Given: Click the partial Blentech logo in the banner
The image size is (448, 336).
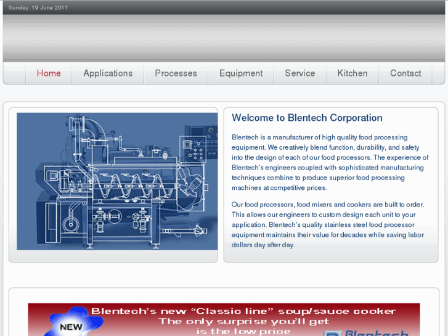Looking at the screenshot, I should (x=366, y=333).
